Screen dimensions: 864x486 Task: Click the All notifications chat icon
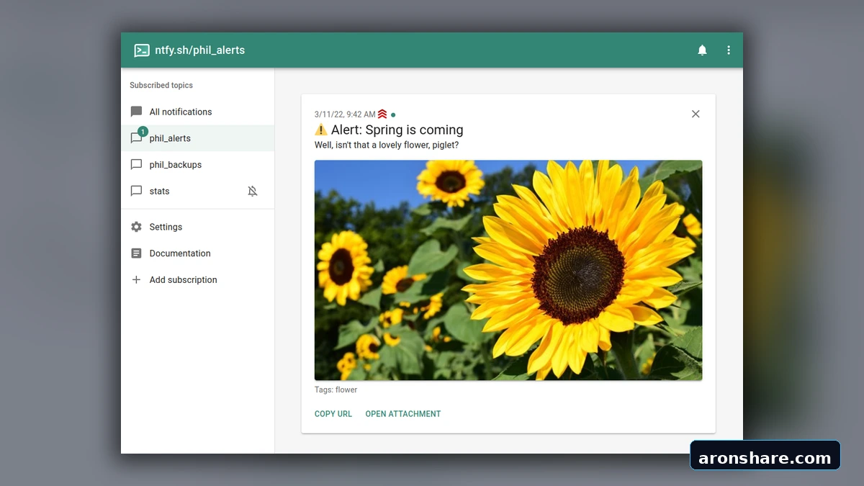click(136, 112)
